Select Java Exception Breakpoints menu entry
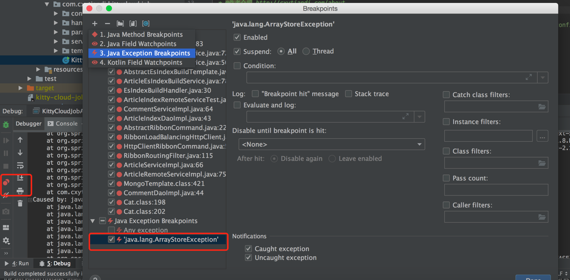The width and height of the screenshot is (570, 280). (142, 53)
